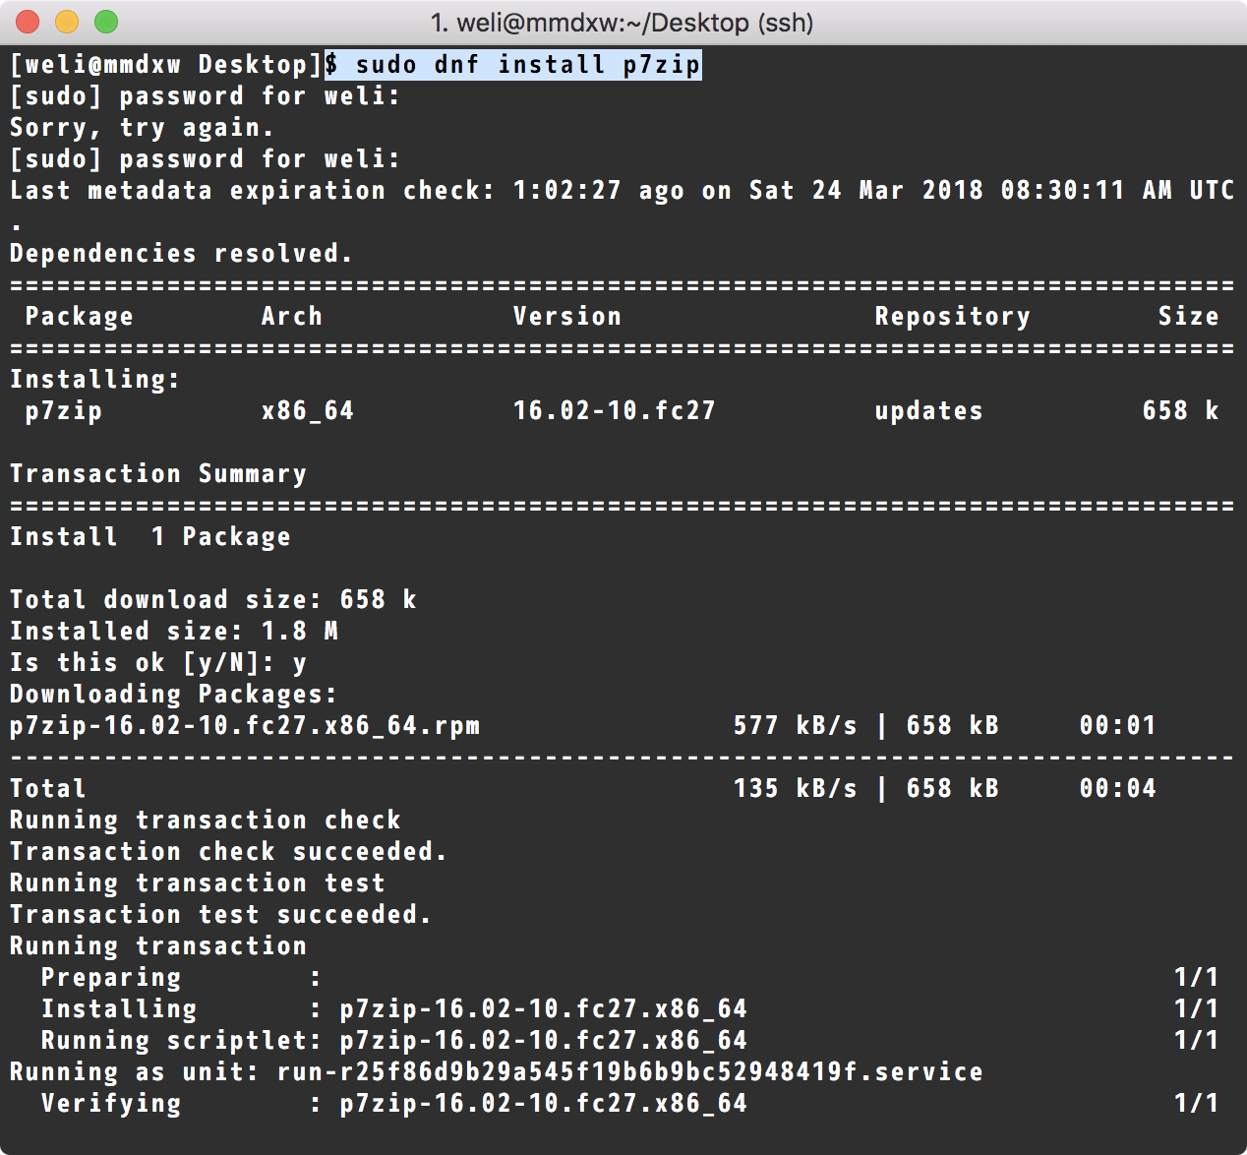
Task: Click the 'Installed size: 1.8 M' line
Action: 174,632
